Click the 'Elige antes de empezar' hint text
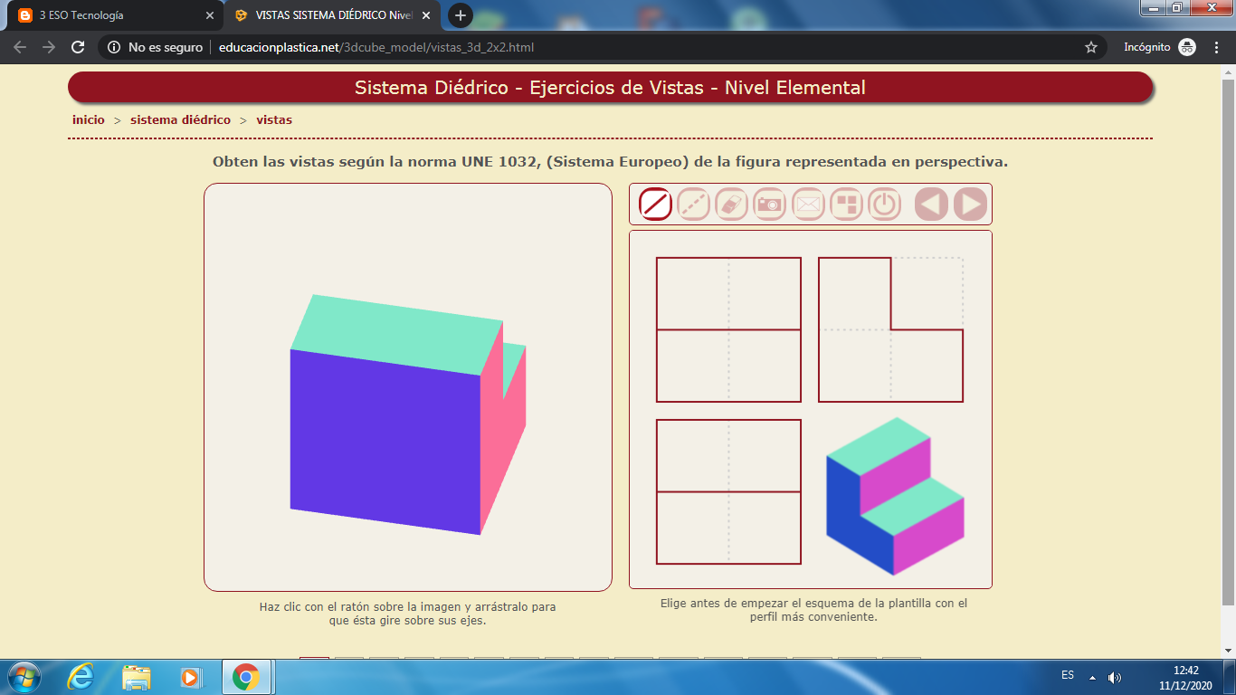This screenshot has width=1236, height=695. coord(813,610)
